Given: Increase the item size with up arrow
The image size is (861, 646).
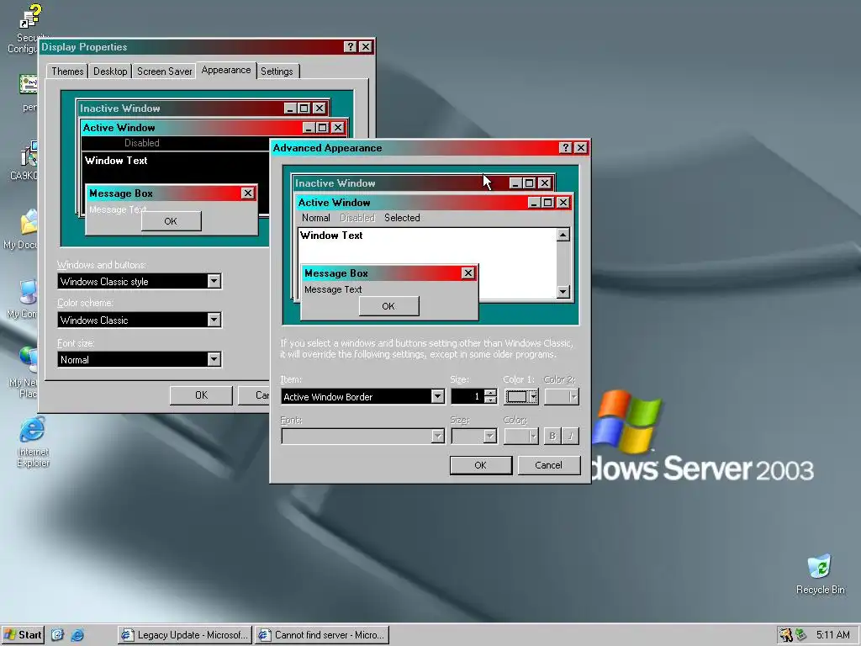Looking at the screenshot, I should tap(490, 393).
